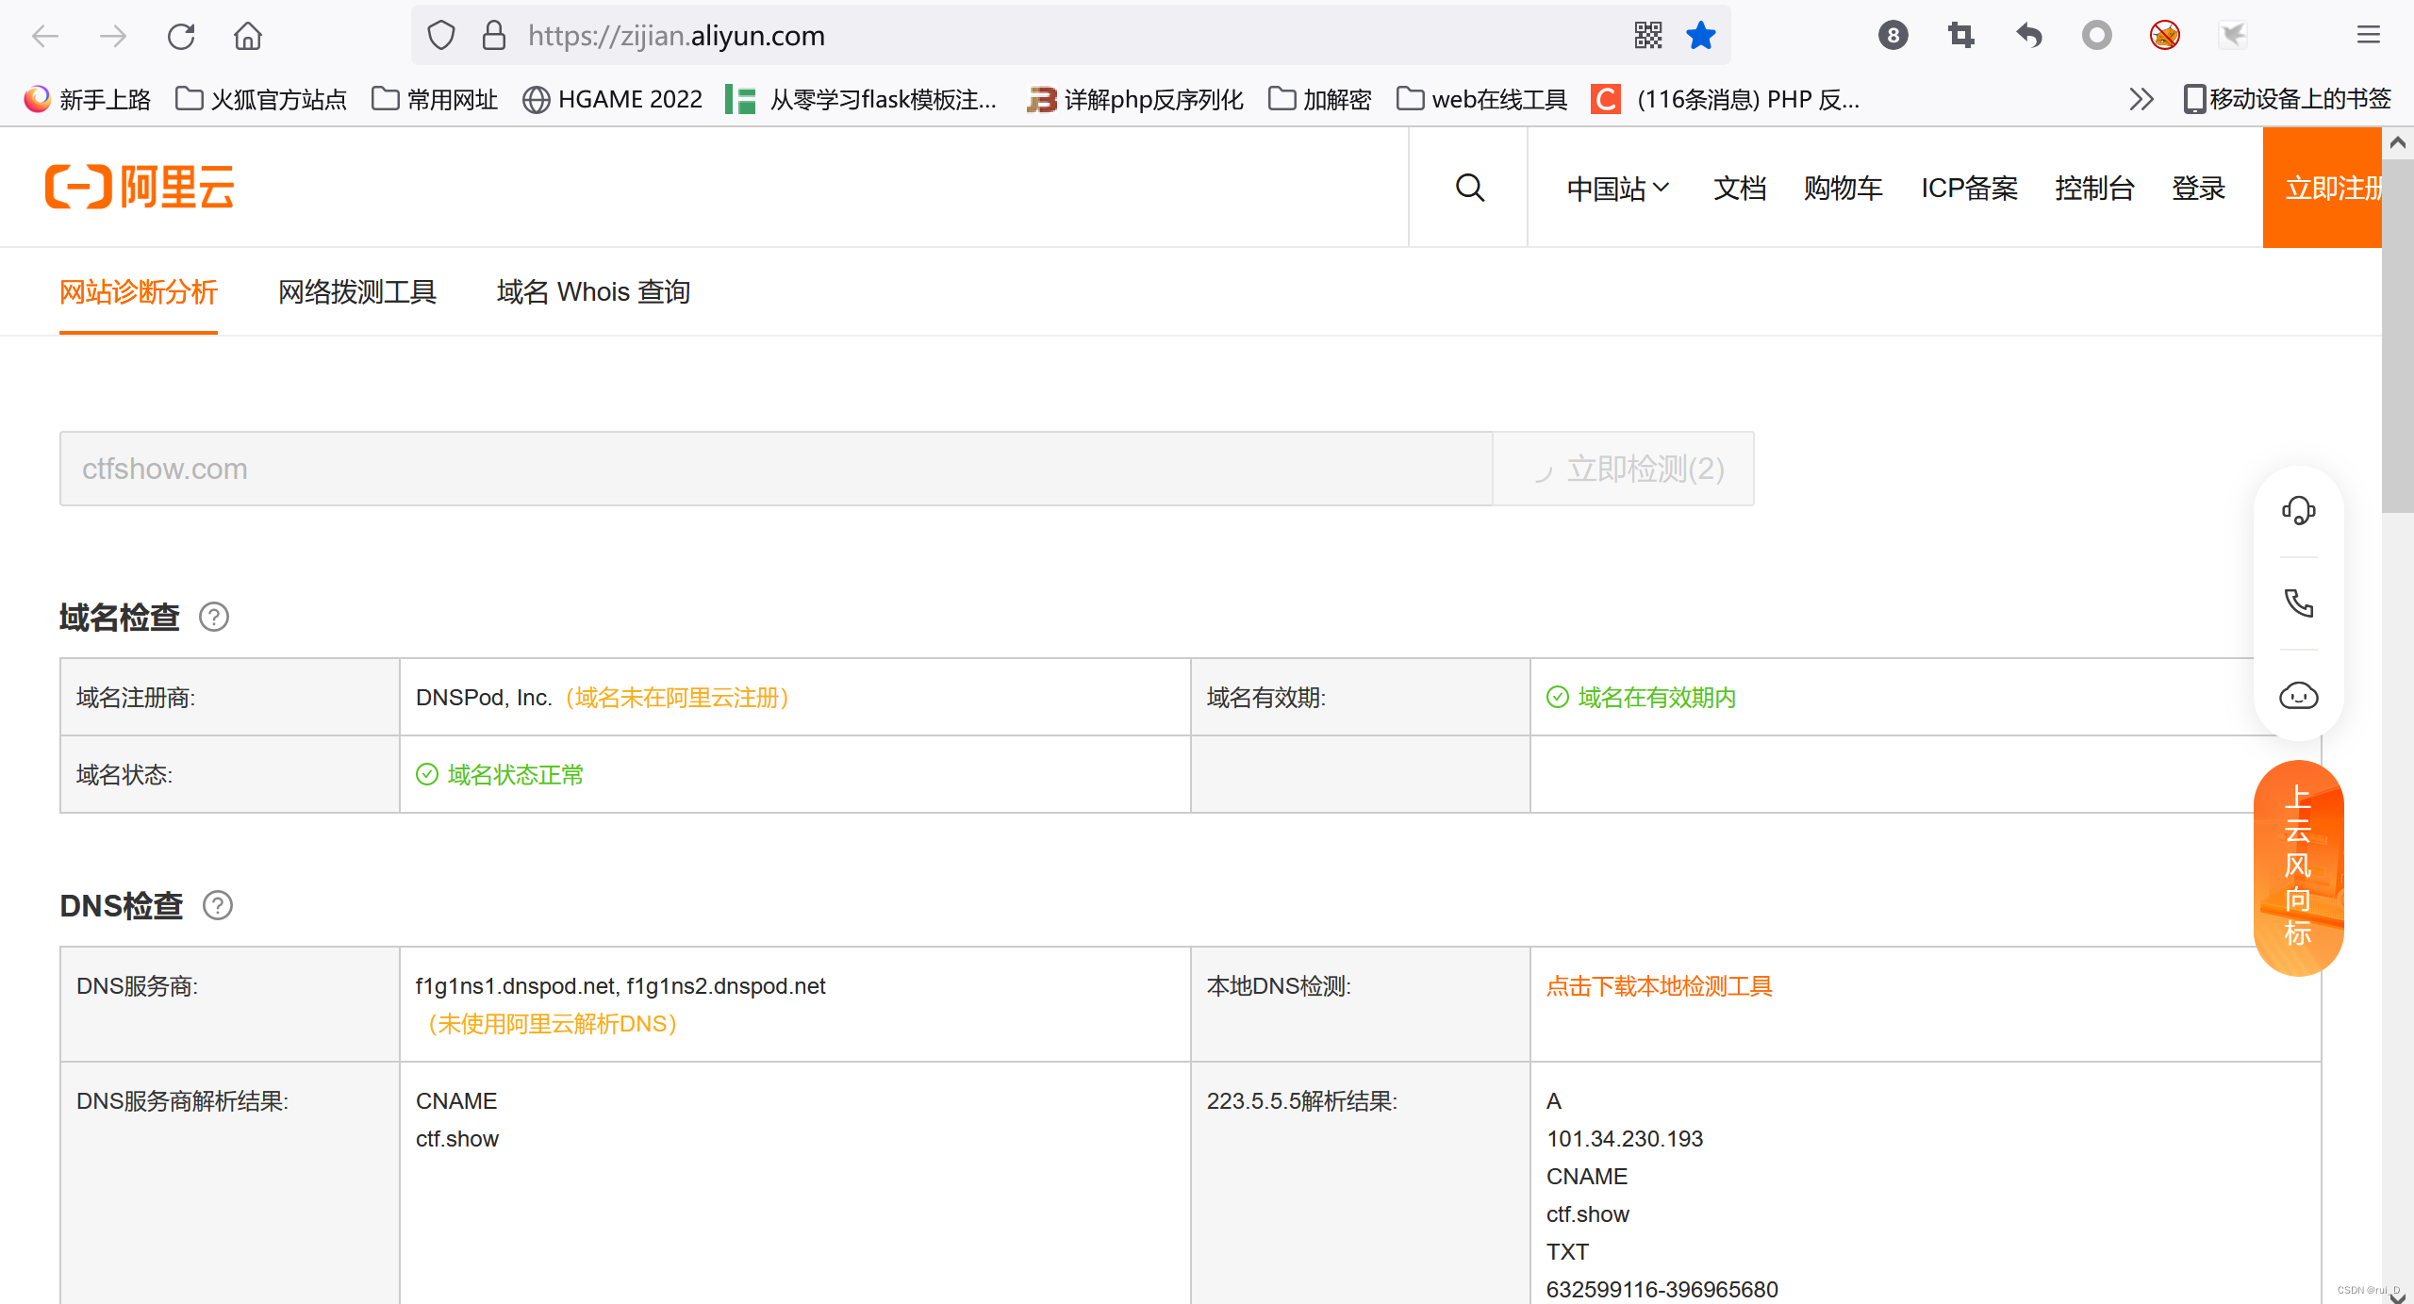This screenshot has height=1304, width=2414.
Task: Open the Firefox hamburger menu
Action: tap(2369, 36)
